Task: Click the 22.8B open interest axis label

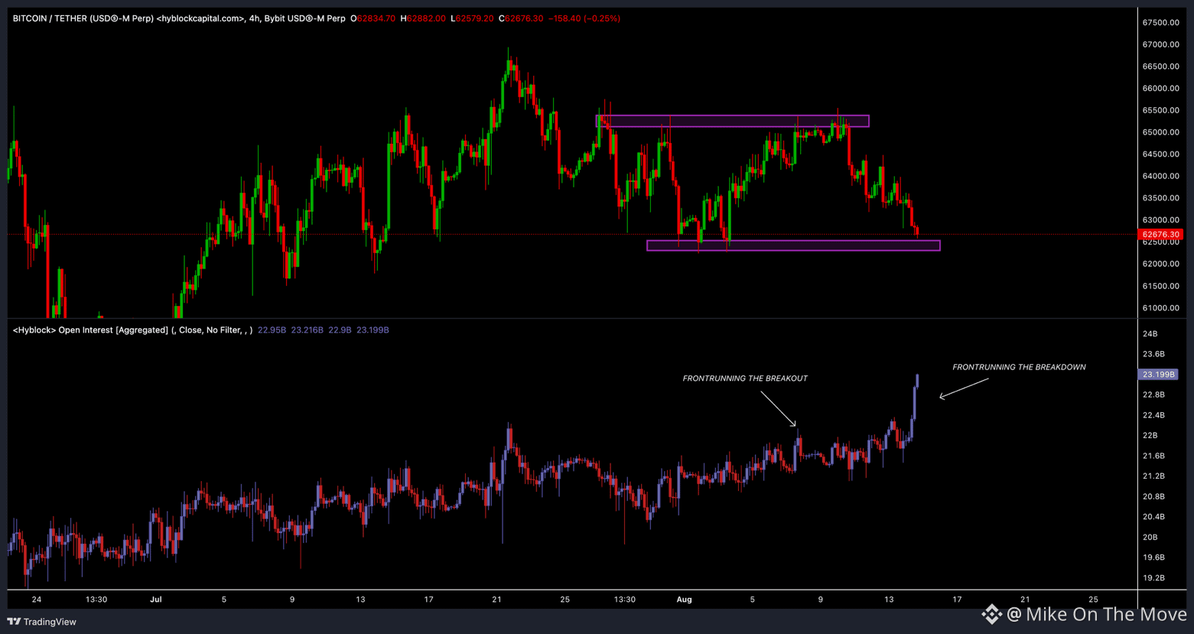Action: [1153, 395]
